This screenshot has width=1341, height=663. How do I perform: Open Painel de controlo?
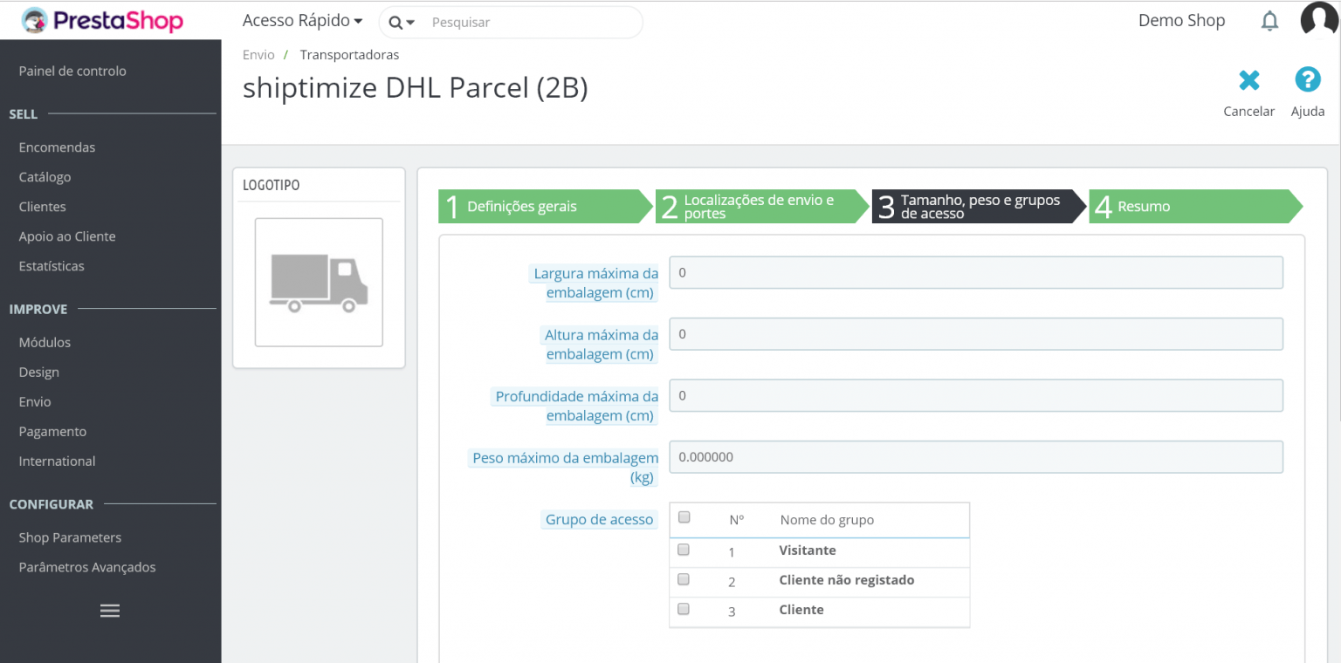pyautogui.click(x=72, y=71)
